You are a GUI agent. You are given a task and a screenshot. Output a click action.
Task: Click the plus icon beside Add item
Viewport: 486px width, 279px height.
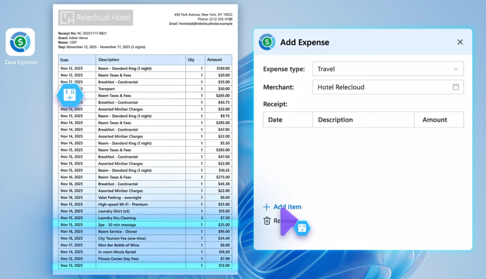tap(267, 207)
